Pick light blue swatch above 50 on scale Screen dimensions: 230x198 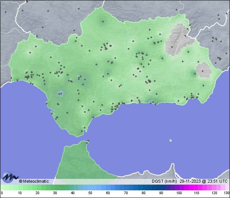pyautogui.click(x=90, y=187)
